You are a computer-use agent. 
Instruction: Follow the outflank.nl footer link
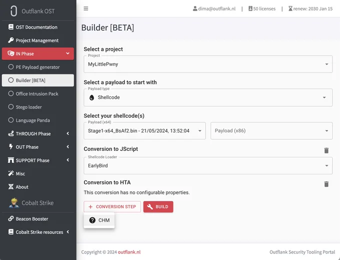click(x=129, y=252)
